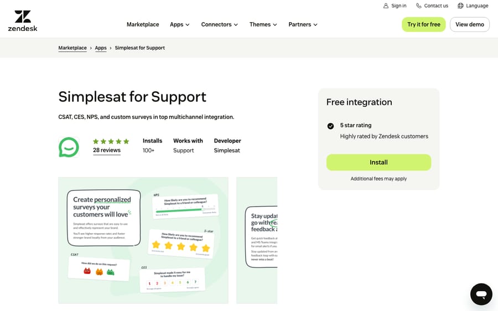This screenshot has width=498, height=311.
Task: Open the 28 reviews link
Action: [x=107, y=150]
